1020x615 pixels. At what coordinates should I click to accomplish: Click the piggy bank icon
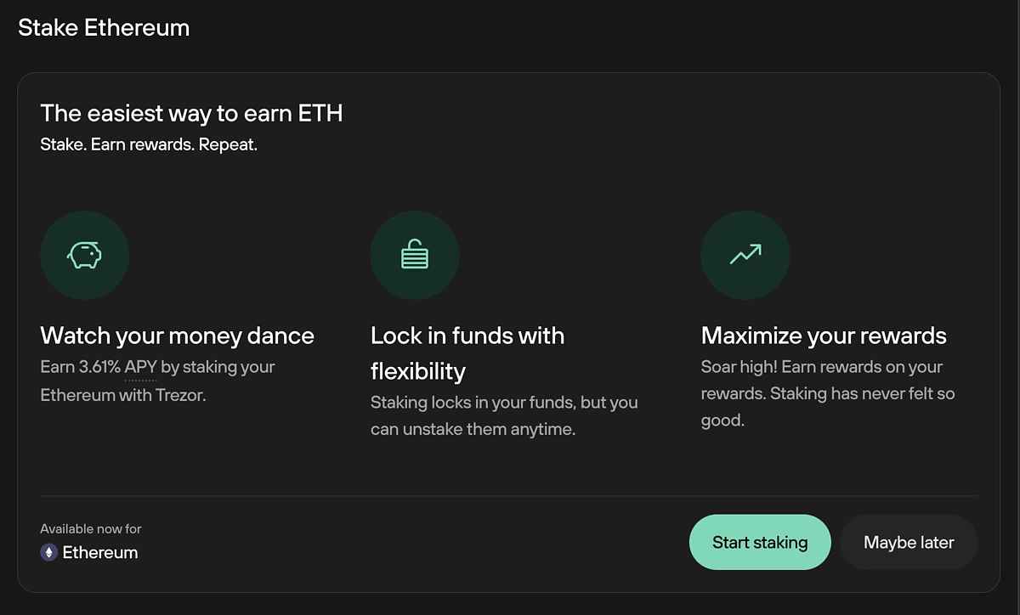(84, 256)
